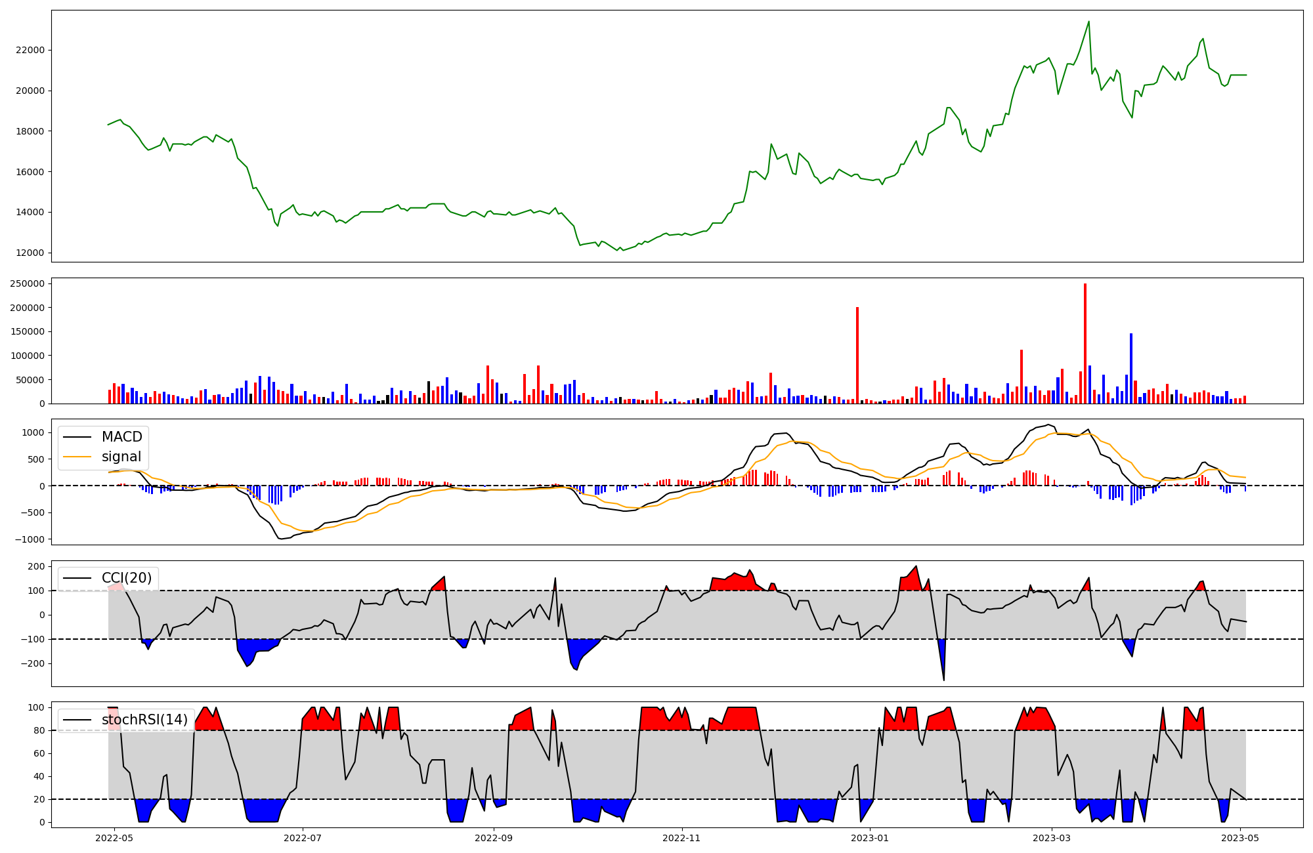Click the 2023-05 x-axis date label

point(1239,837)
